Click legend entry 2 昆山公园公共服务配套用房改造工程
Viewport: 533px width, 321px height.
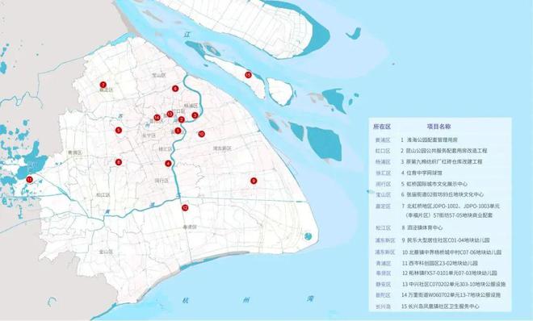(443, 150)
